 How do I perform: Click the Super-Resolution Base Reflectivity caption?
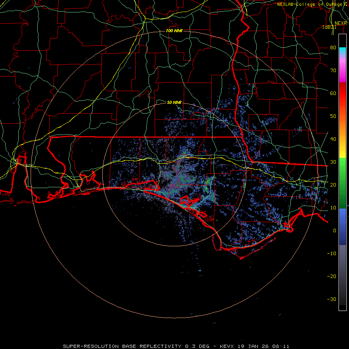point(122,346)
